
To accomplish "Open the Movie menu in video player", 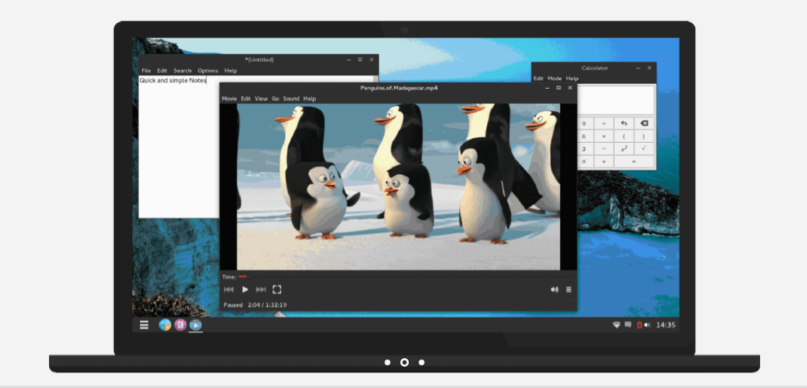I will (229, 98).
